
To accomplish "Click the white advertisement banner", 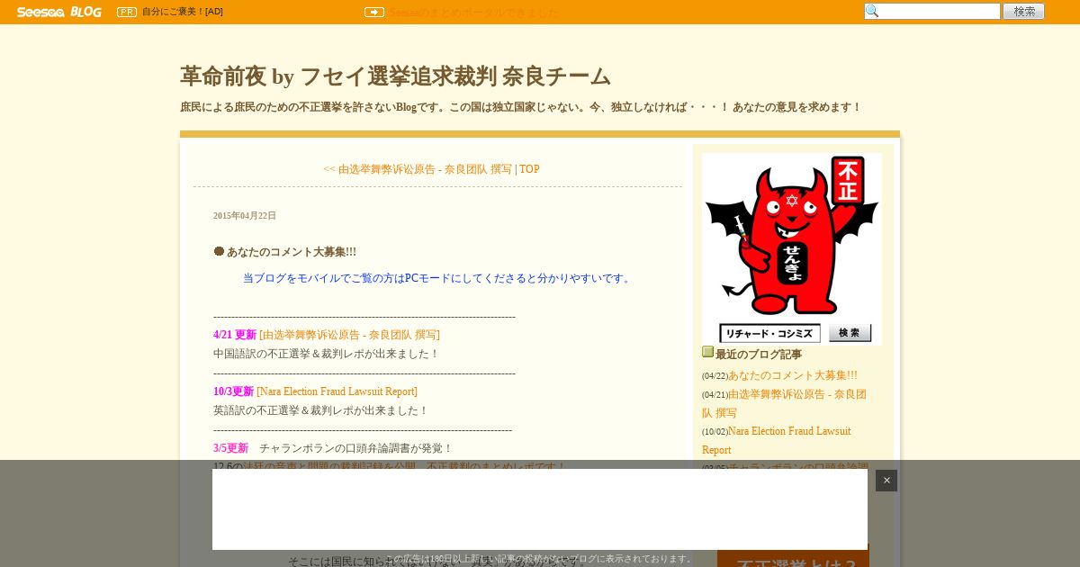I will click(540, 509).
